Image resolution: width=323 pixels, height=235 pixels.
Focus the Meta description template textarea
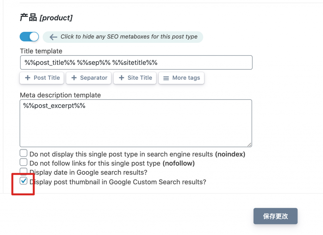pos(136,123)
